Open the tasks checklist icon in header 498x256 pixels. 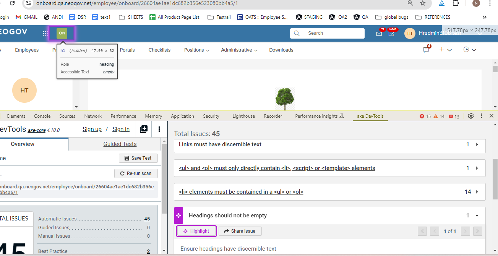click(x=391, y=34)
